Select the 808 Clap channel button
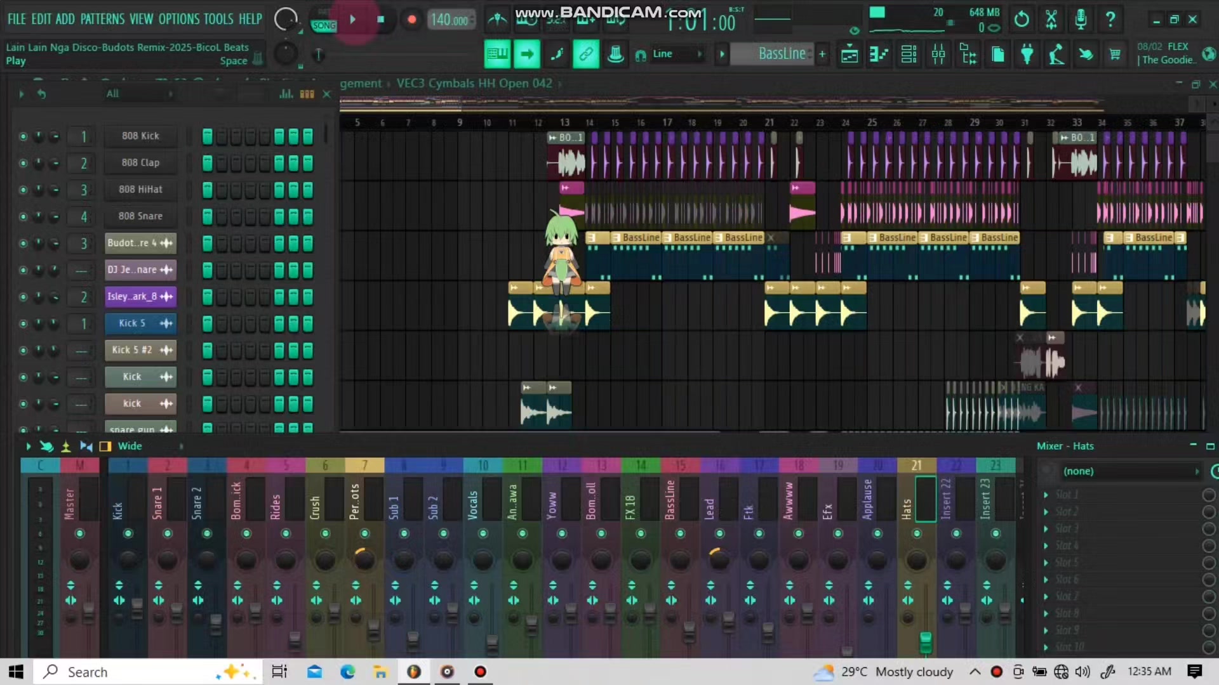The height and width of the screenshot is (685, 1219). [x=140, y=162]
